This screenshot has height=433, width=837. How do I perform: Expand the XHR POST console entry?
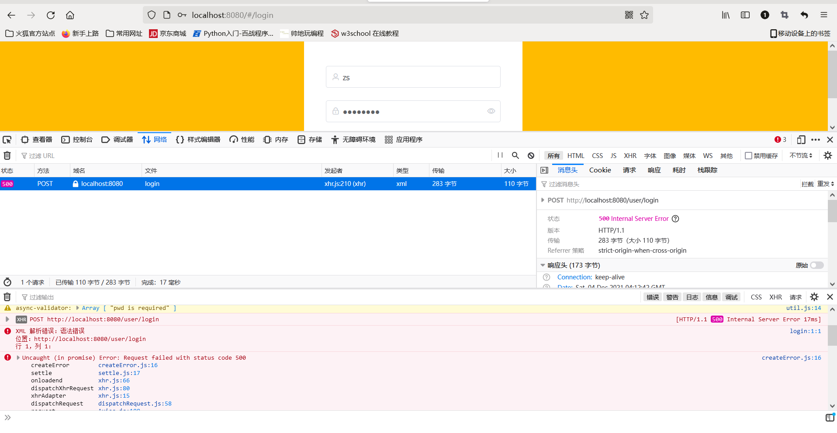pyautogui.click(x=7, y=320)
